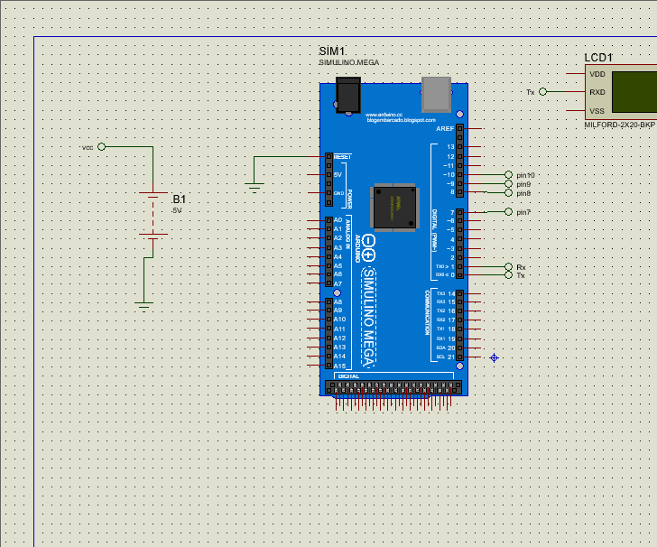This screenshot has width=657, height=547.
Task: Click the 5V value under B1
Action: pyautogui.click(x=176, y=210)
